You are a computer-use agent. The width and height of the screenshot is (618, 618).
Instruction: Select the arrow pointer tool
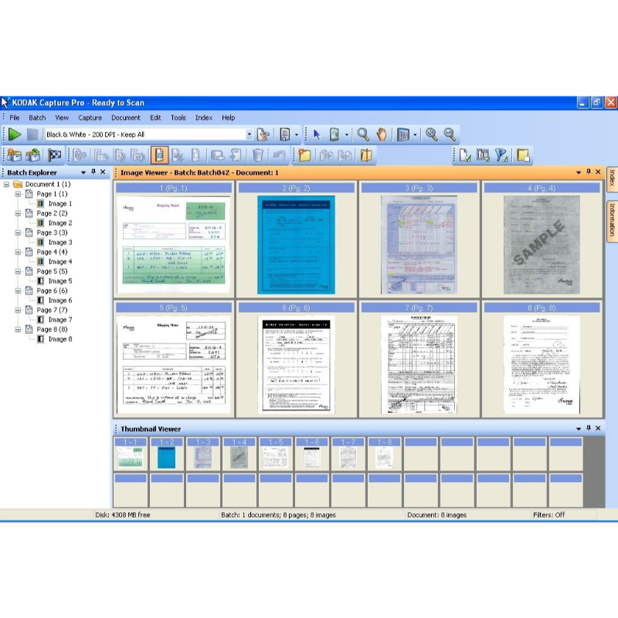(x=315, y=134)
